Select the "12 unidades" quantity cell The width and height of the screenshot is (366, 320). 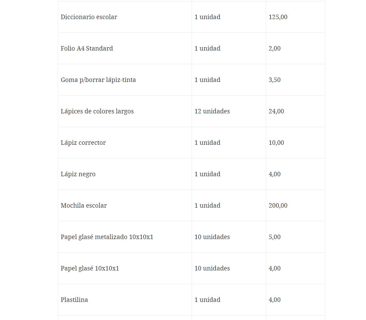coord(212,111)
